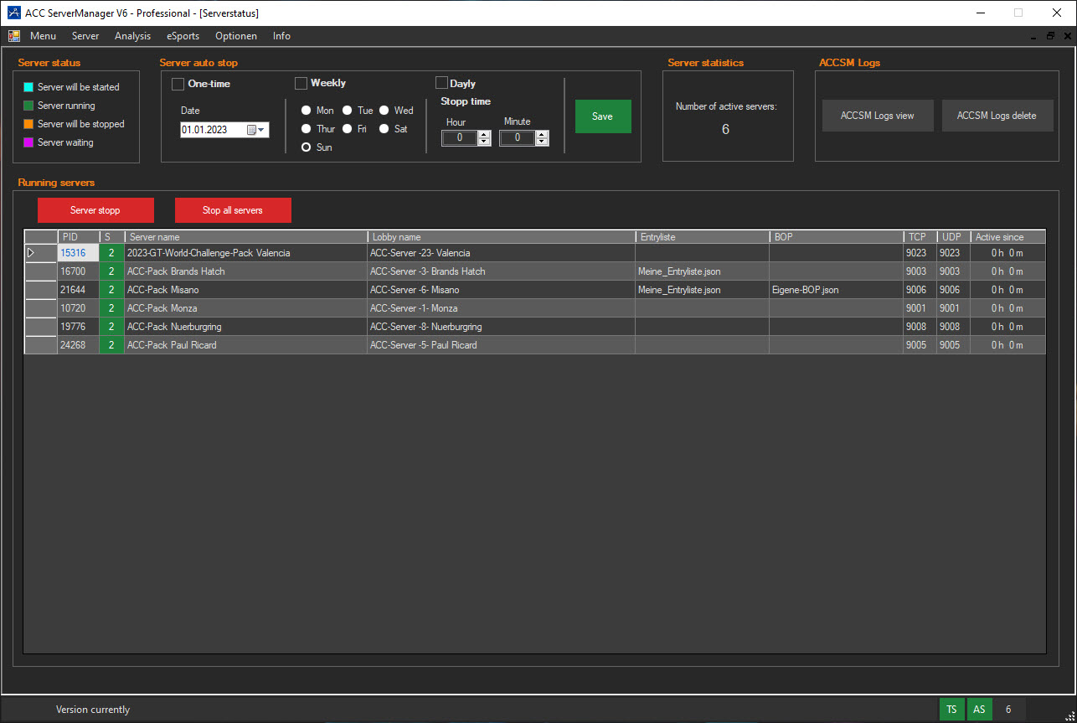Select the row arrow for Valencia server
1077x723 pixels.
click(x=32, y=253)
